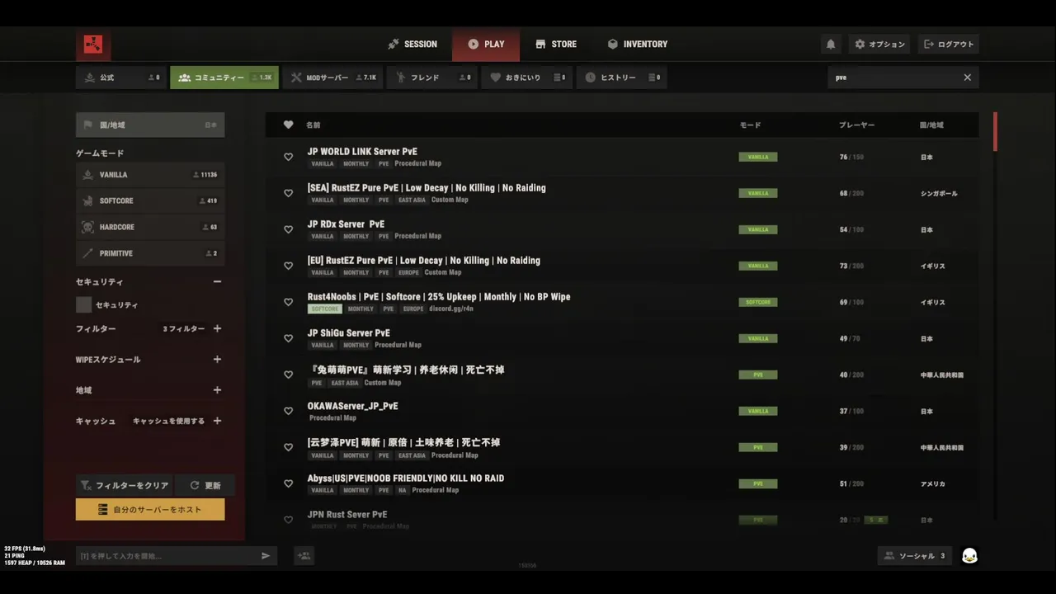The width and height of the screenshot is (1056, 594).
Task: Send chat message arrow icon
Action: tap(266, 556)
